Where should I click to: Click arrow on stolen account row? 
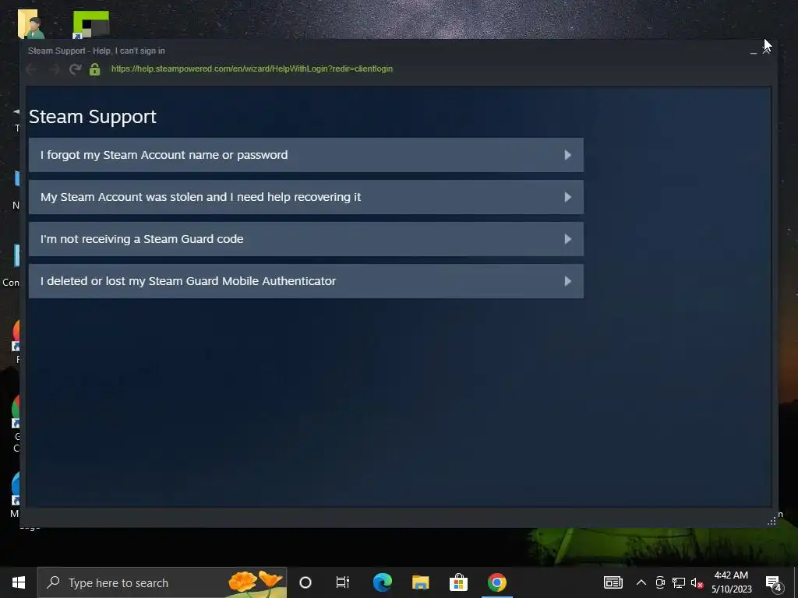[568, 197]
